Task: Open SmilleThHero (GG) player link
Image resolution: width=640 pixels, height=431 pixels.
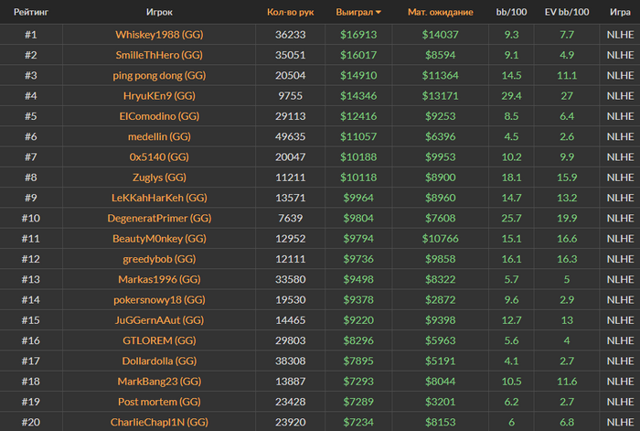Action: [x=159, y=55]
